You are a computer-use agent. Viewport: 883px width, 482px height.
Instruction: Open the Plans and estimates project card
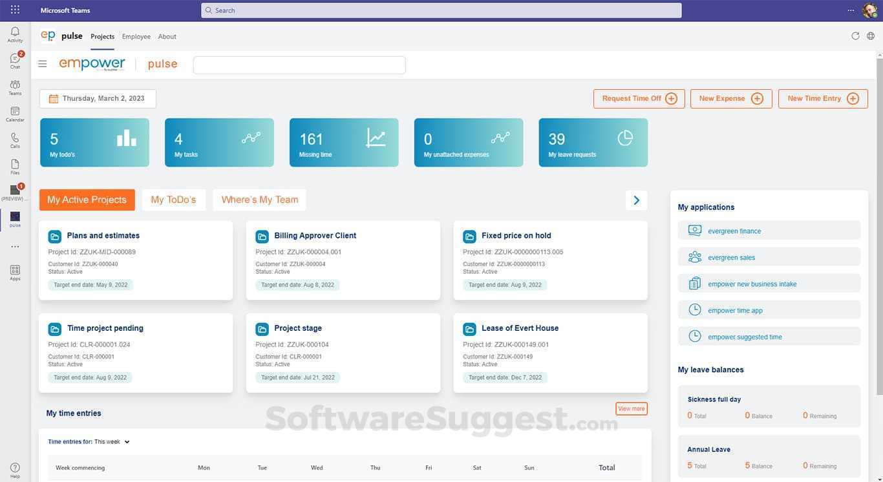103,236
